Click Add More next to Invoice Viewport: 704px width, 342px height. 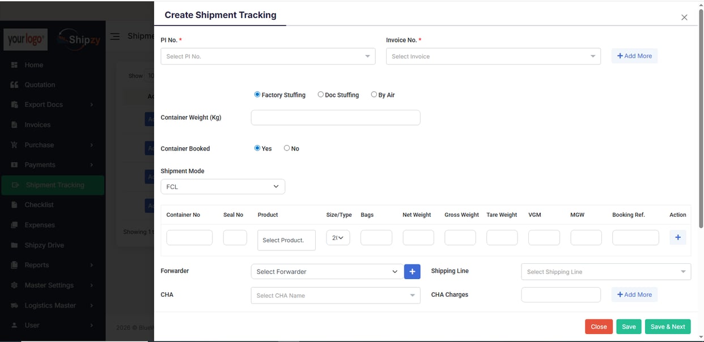tap(634, 56)
